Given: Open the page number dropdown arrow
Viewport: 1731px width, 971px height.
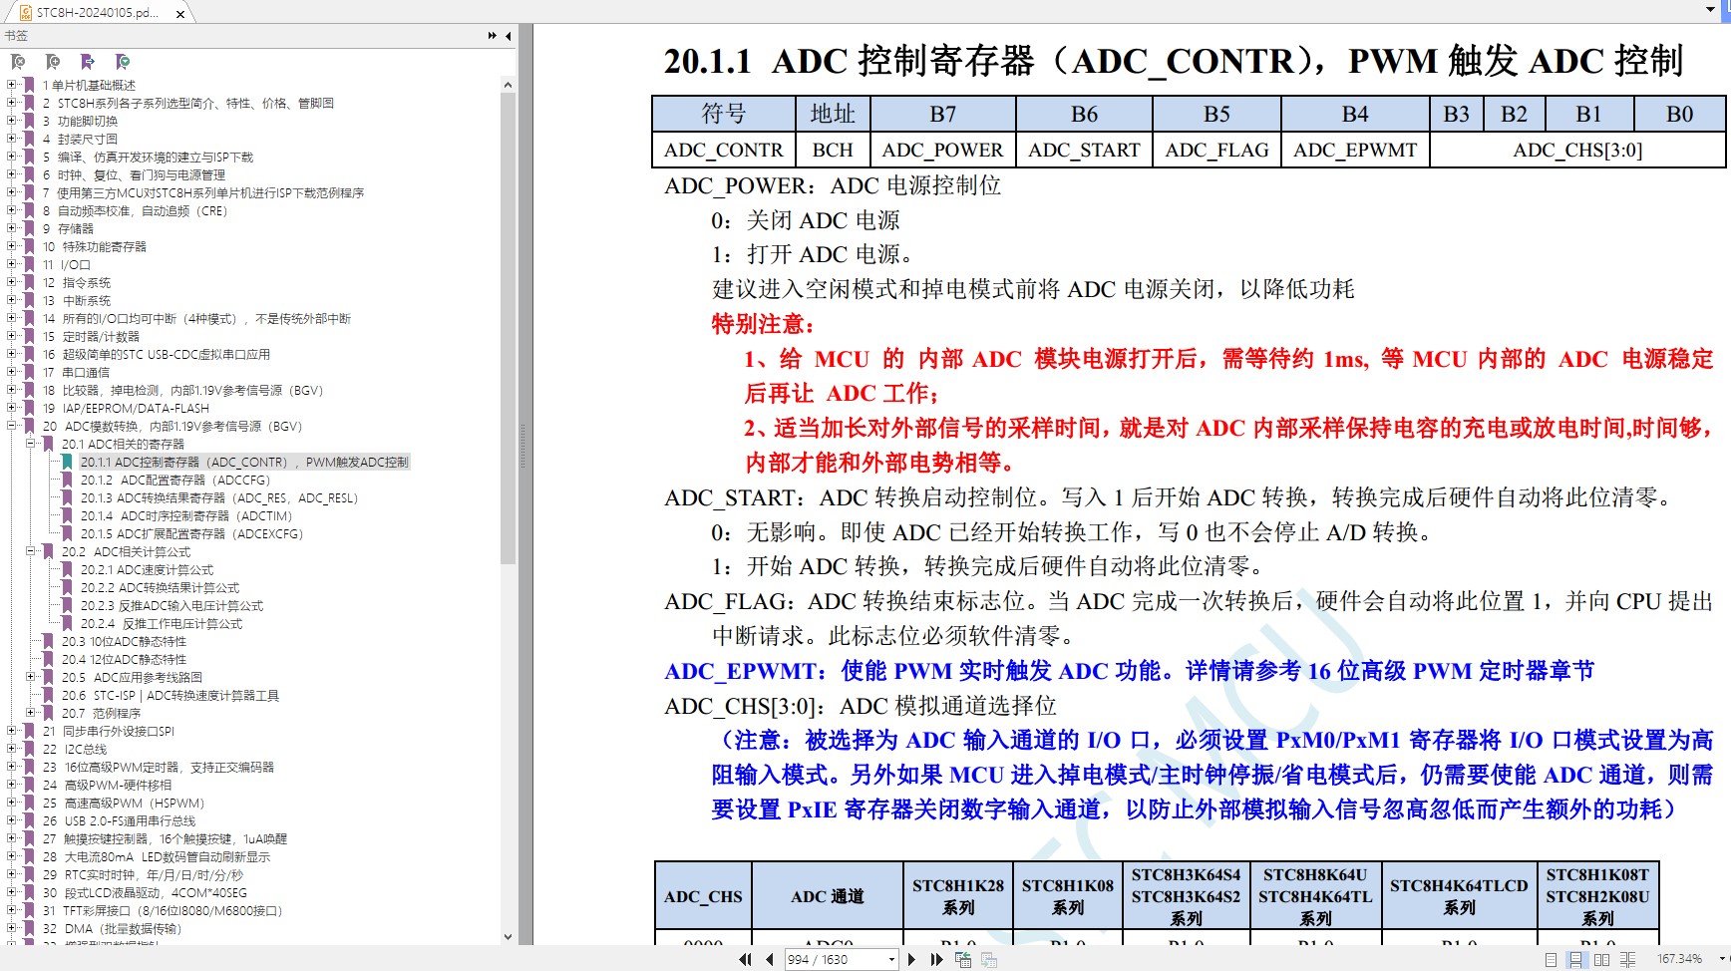Looking at the screenshot, I should [x=891, y=960].
